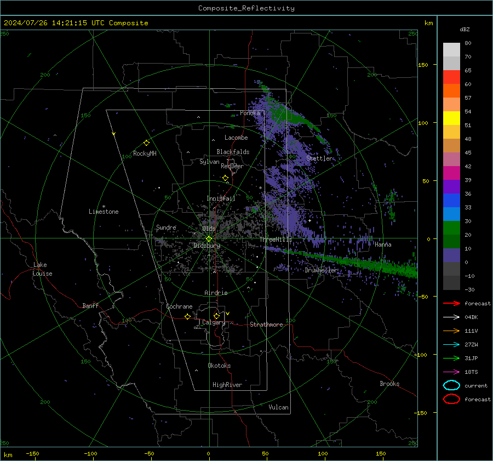Click the green 31JP arrow icon
The image size is (493, 461).
[x=451, y=358]
